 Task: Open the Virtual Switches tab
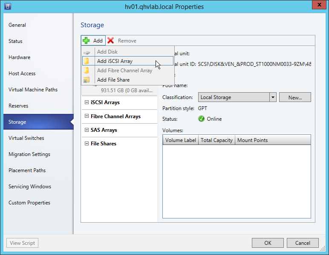pyautogui.click(x=26, y=138)
